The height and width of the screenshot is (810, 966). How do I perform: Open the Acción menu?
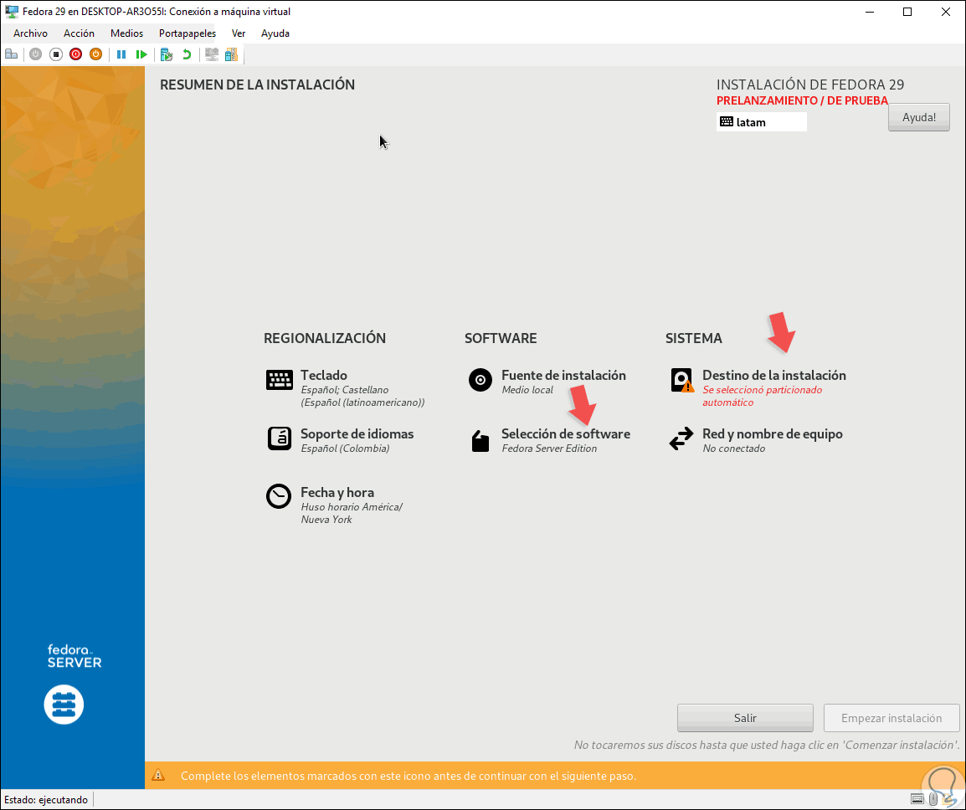click(x=79, y=33)
